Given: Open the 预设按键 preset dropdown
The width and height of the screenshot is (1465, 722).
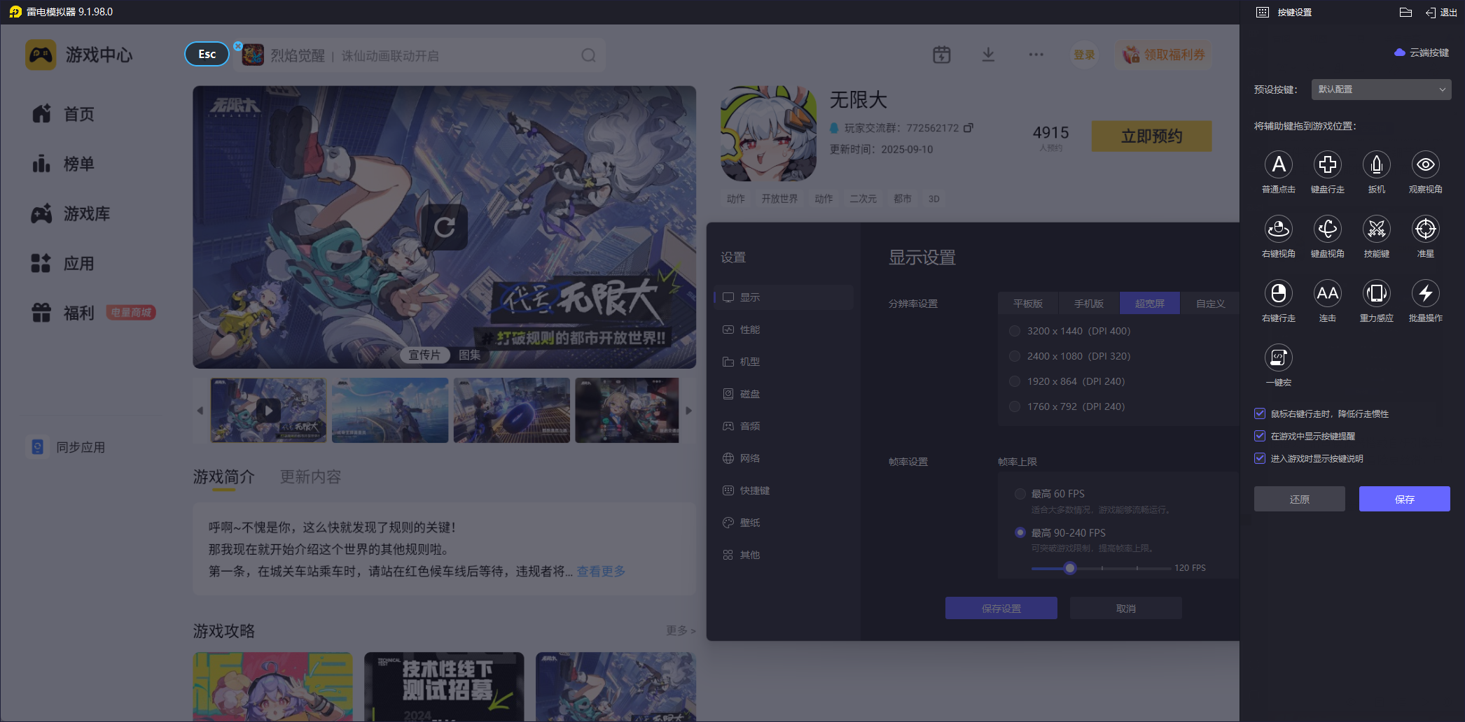Looking at the screenshot, I should pyautogui.click(x=1381, y=90).
